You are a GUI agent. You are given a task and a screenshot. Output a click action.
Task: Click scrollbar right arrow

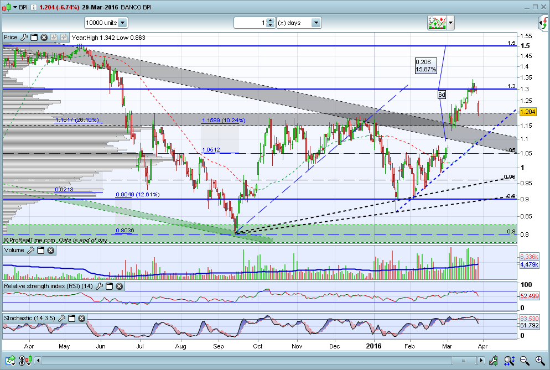[x=481, y=360]
